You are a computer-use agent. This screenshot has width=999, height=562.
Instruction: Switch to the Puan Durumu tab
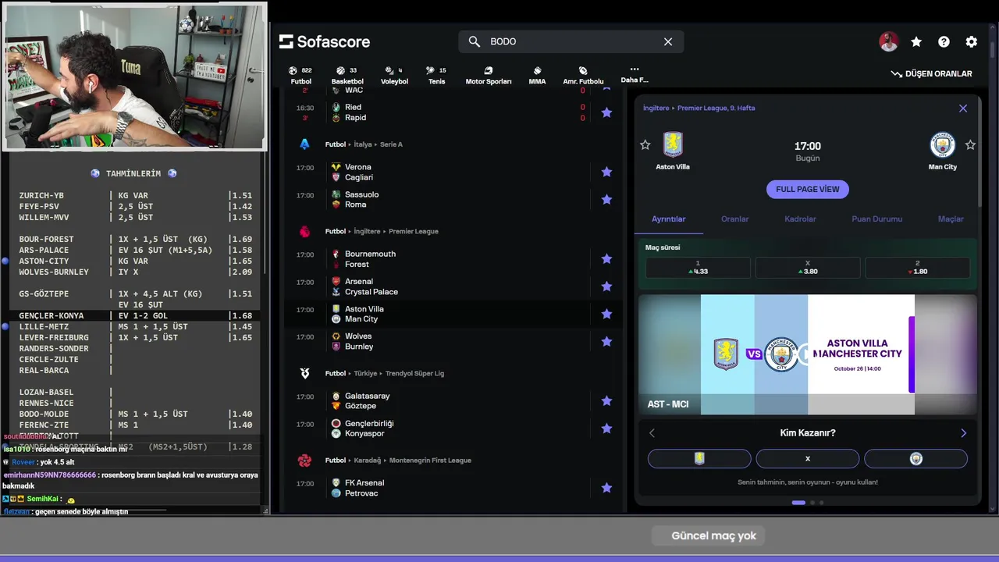[877, 219]
